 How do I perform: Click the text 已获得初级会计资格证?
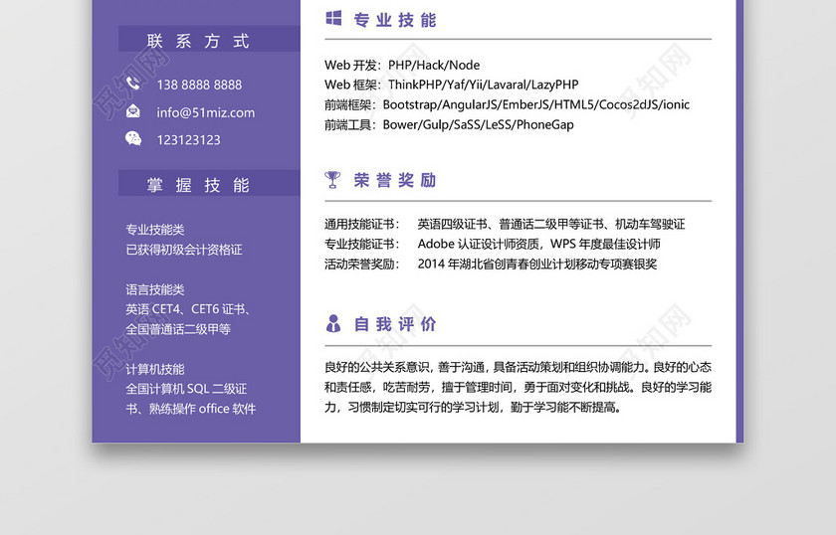tap(184, 250)
